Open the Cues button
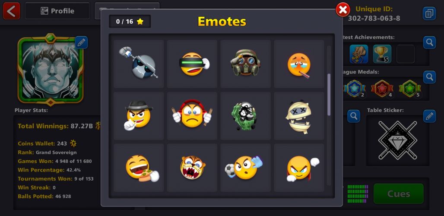This screenshot has width=444, height=216. coord(398,194)
